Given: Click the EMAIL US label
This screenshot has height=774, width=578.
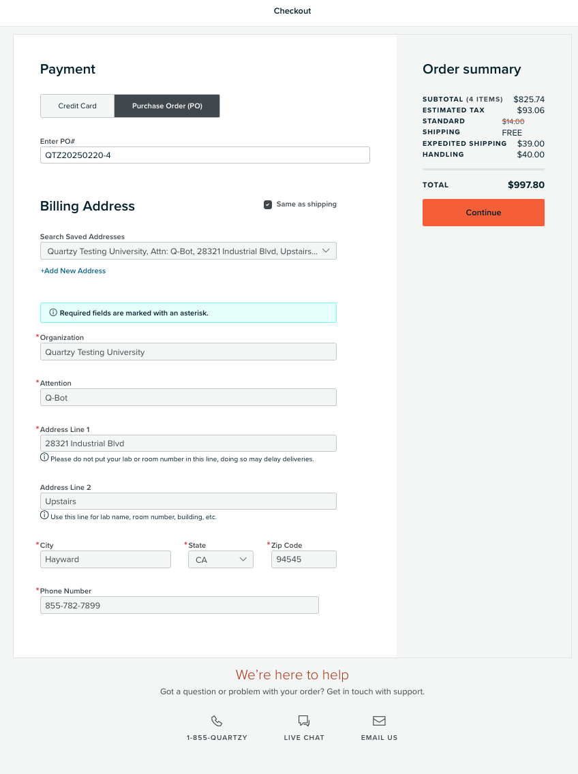Looking at the screenshot, I should [x=379, y=737].
